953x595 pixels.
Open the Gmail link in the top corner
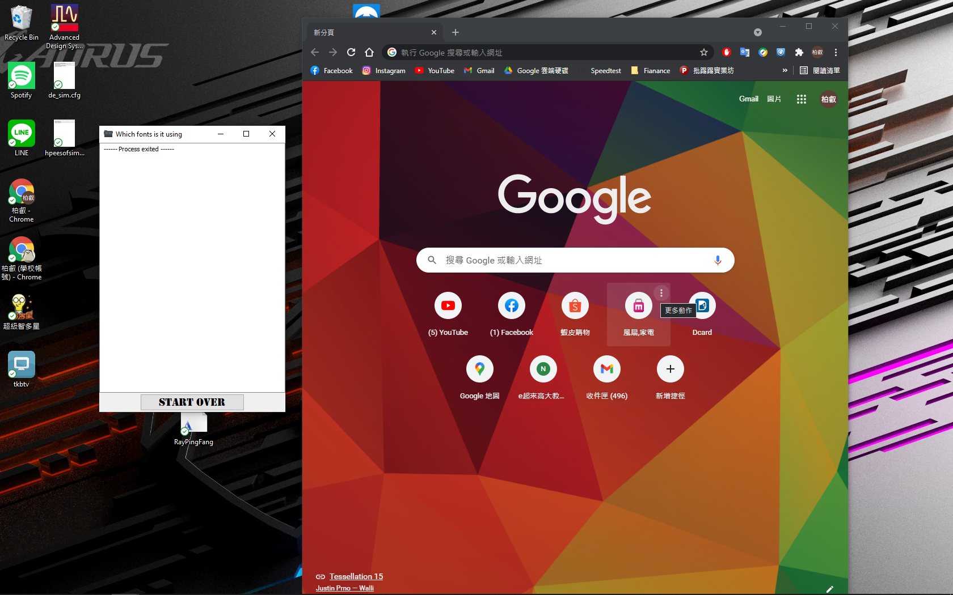[x=748, y=99]
